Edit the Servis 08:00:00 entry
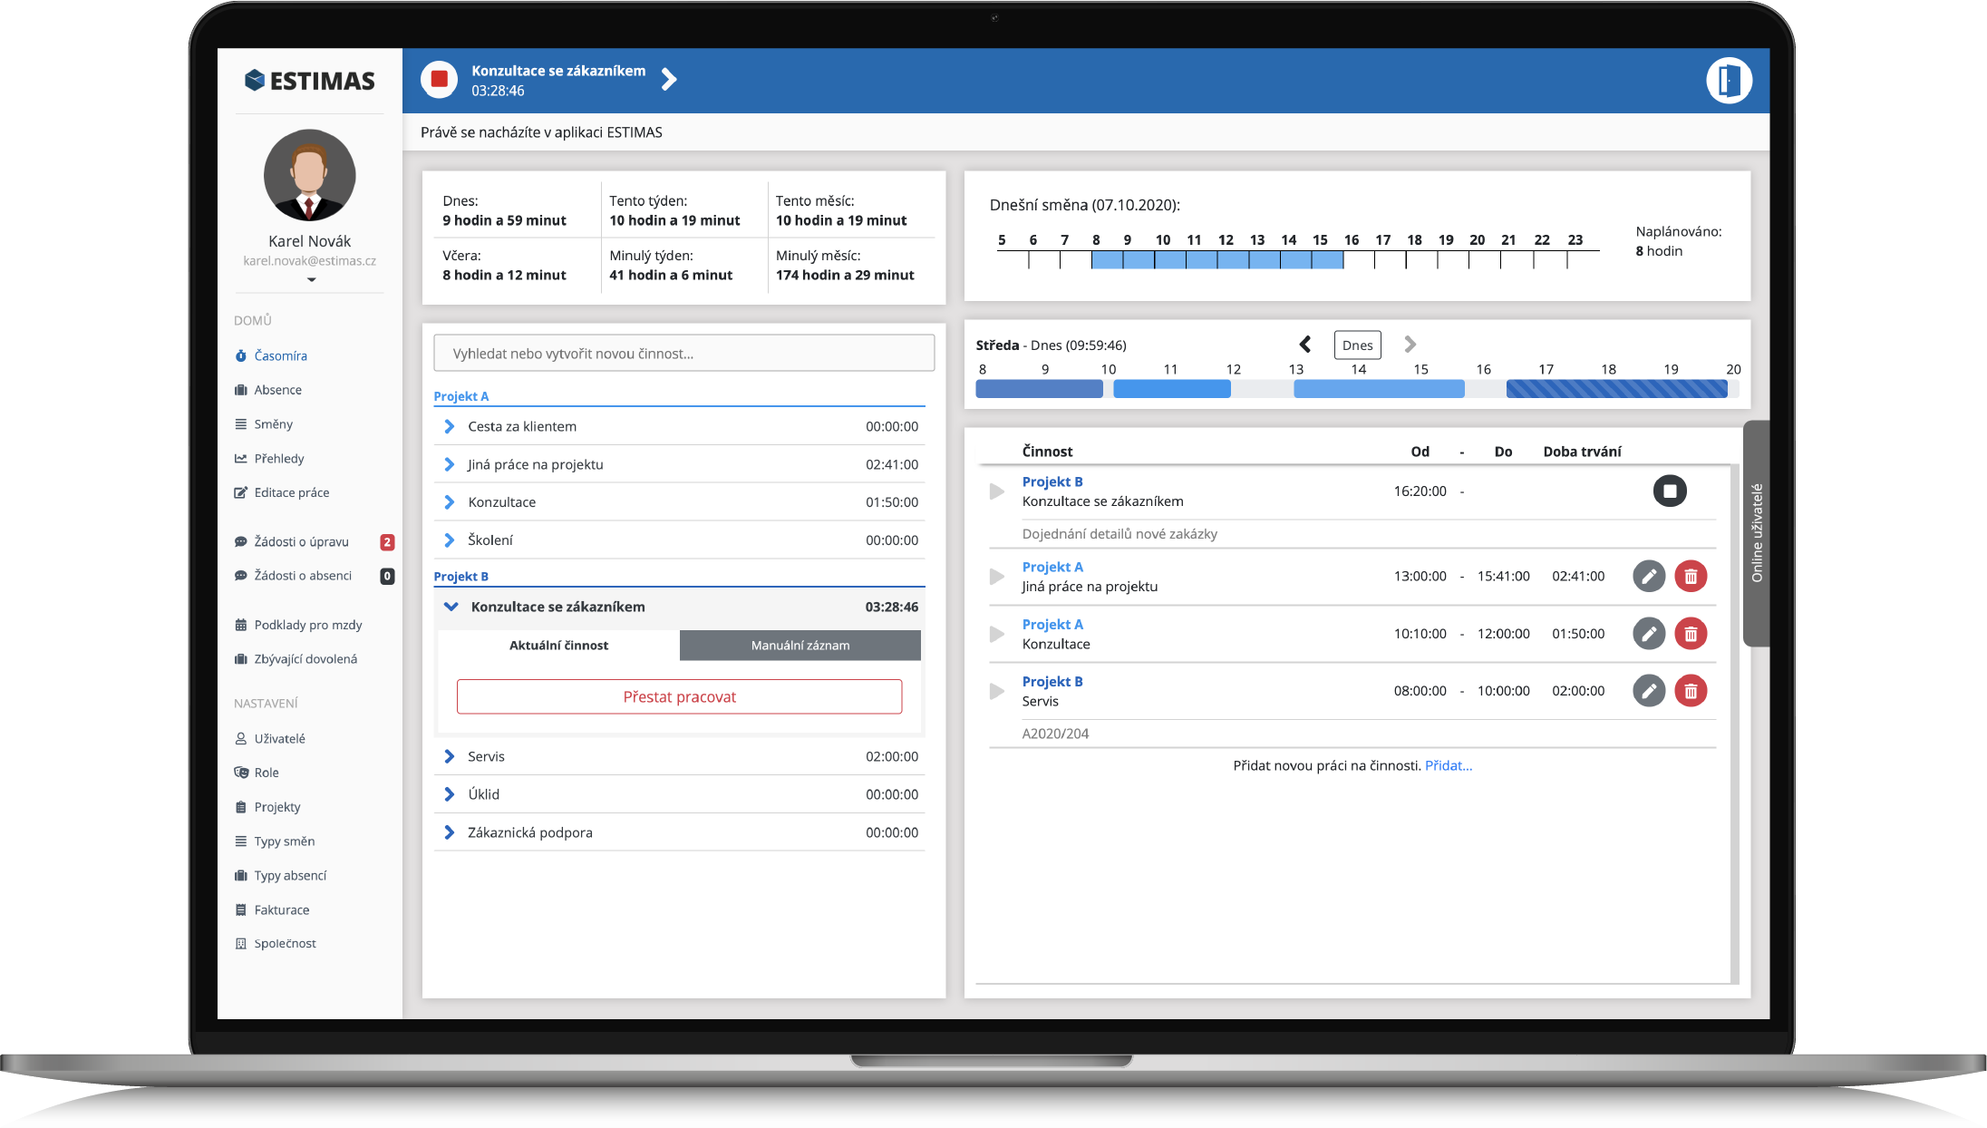Image resolution: width=1987 pixels, height=1128 pixels. pyautogui.click(x=1649, y=691)
